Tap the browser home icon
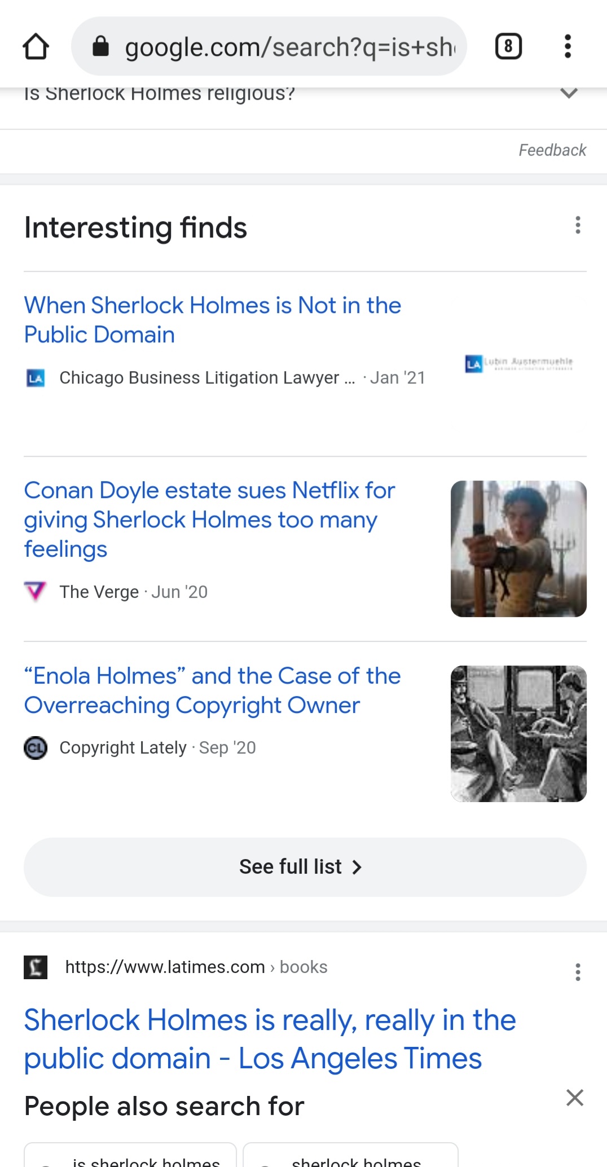 coord(36,46)
